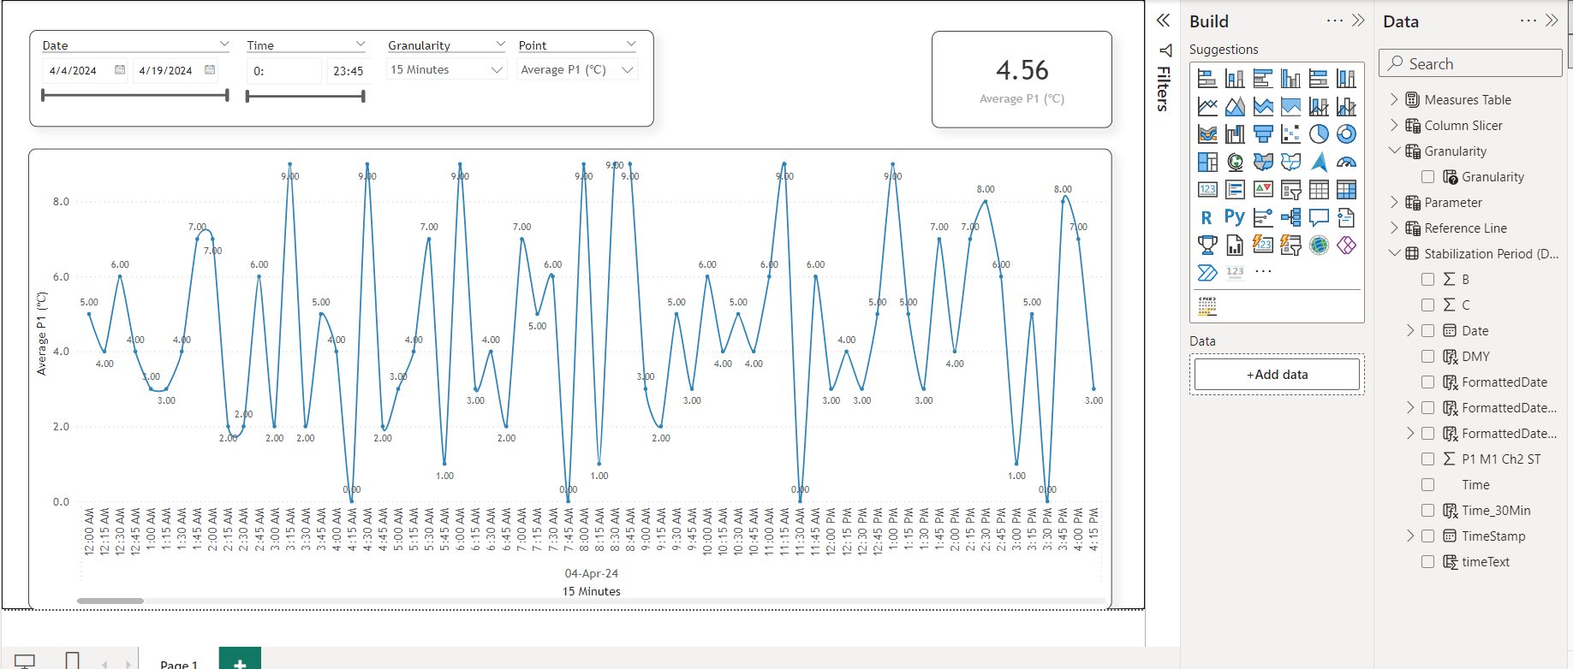This screenshot has height=669, width=1573.
Task: Expand the Reference Line table
Action: click(x=1394, y=228)
